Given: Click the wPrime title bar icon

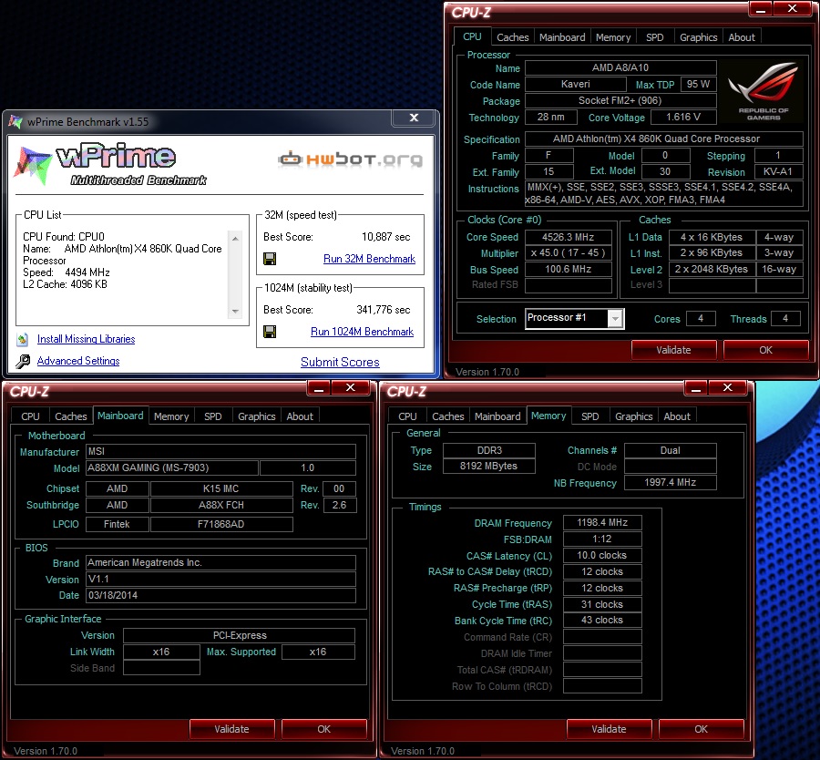Looking at the screenshot, I should [15, 122].
